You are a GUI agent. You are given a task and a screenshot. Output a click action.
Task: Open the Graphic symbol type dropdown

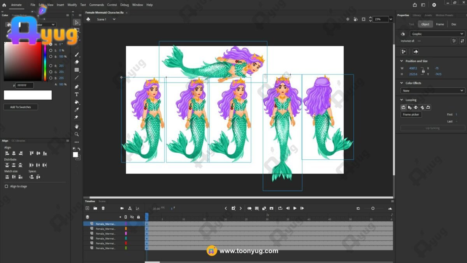(437, 34)
